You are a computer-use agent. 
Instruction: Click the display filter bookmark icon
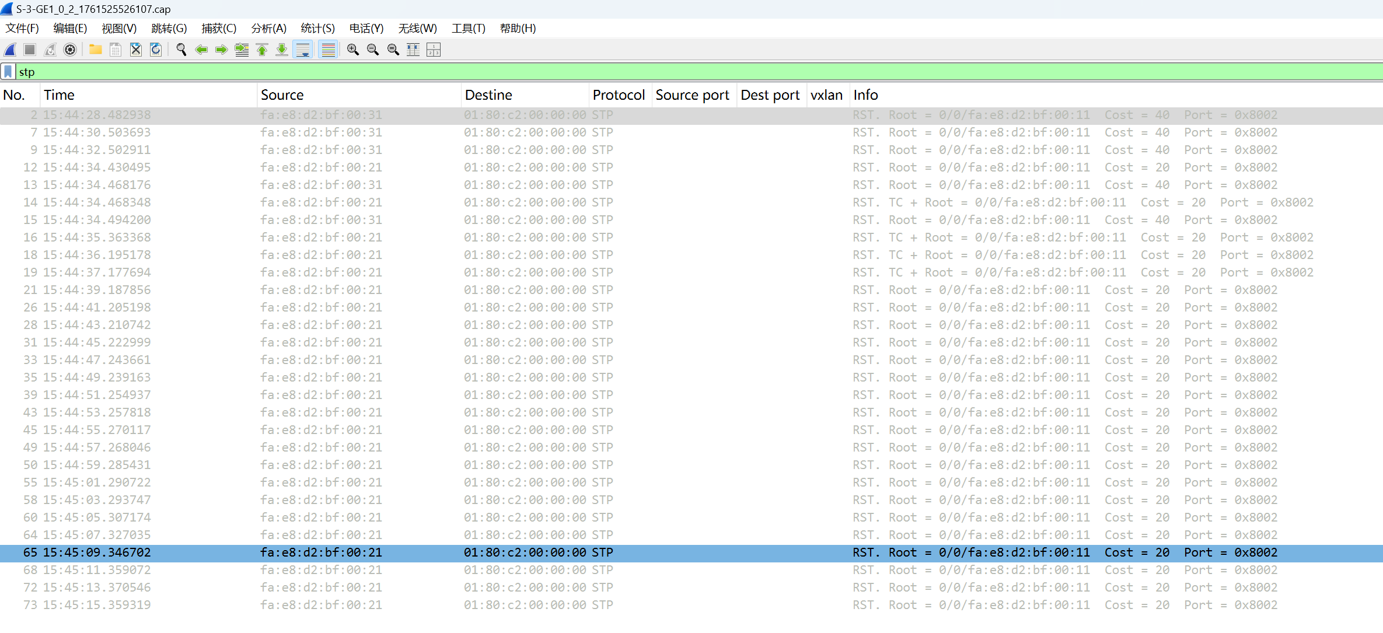8,72
